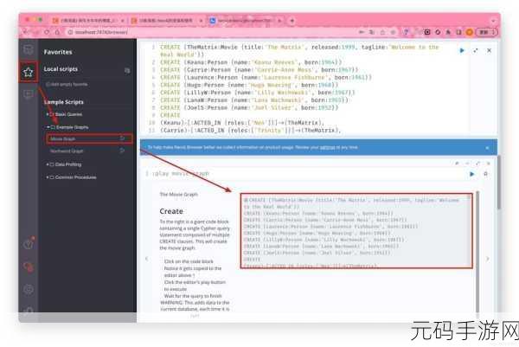The width and height of the screenshot is (519, 347).
Task: Click the Sample Scripts section heading
Action: click(x=63, y=102)
